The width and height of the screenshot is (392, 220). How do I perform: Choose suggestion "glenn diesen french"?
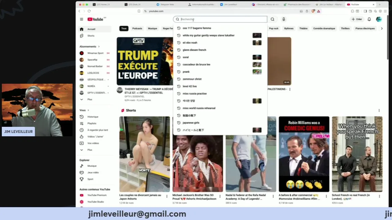coord(220,50)
